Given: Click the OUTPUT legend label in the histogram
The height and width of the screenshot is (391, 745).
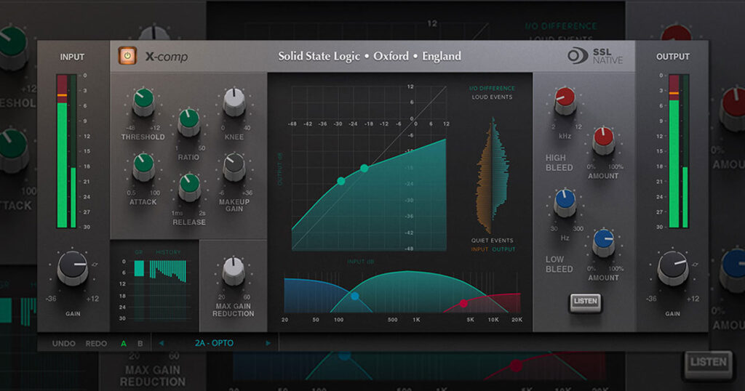Looking at the screenshot, I should tap(503, 249).
